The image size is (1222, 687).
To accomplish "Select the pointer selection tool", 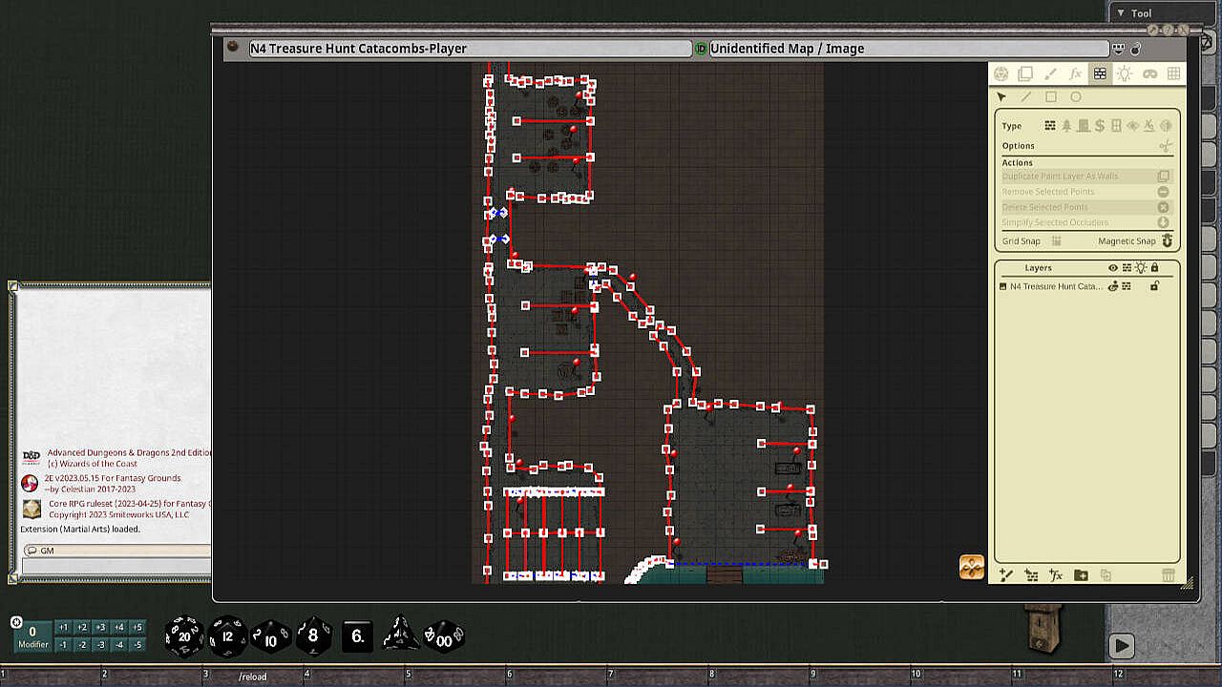I will [1001, 97].
